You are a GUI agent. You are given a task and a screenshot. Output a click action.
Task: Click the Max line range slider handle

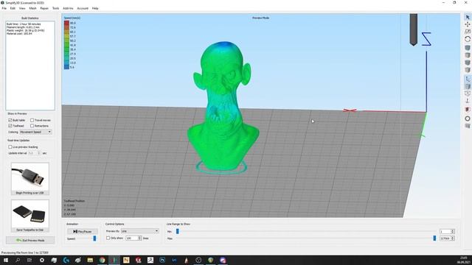point(434,238)
